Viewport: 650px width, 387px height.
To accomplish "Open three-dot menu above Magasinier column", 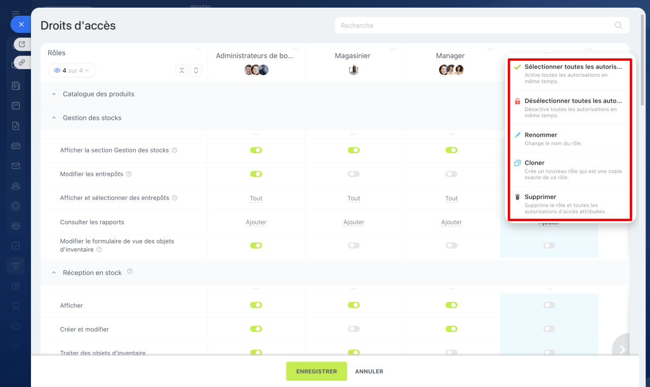I will click(393, 49).
